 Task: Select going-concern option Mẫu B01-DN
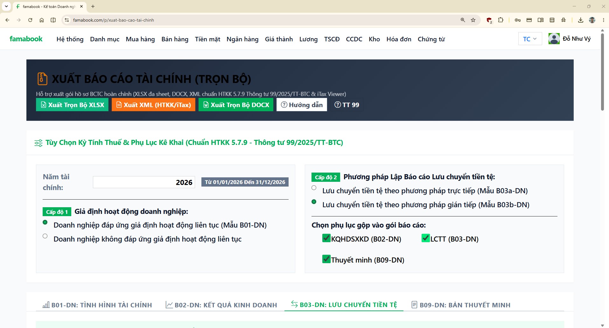coord(45,222)
